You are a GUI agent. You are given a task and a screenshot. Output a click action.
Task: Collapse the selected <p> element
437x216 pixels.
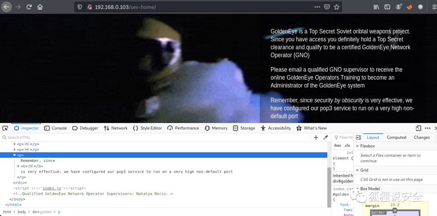(15, 155)
